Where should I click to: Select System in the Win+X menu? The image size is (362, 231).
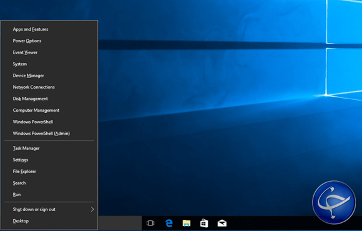pos(49,64)
